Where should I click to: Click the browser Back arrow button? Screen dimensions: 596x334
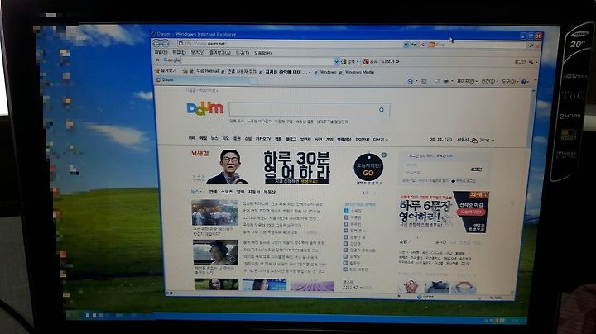(156, 43)
